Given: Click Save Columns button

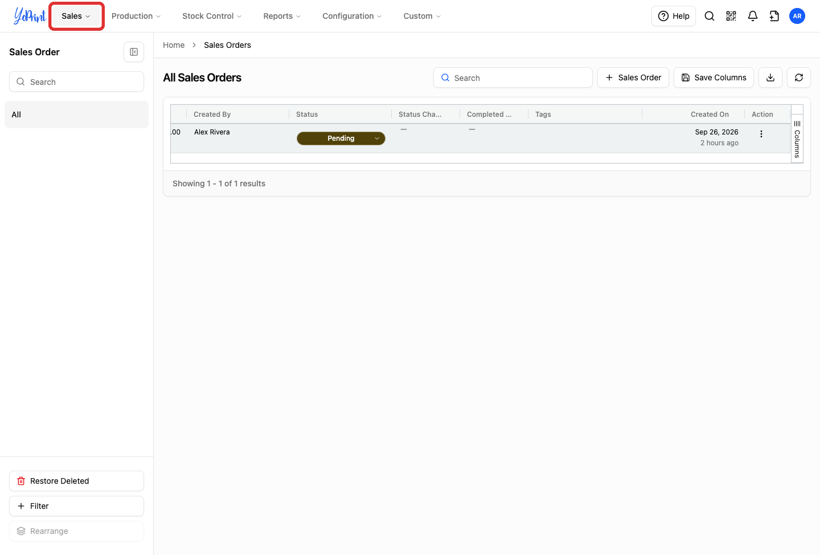Looking at the screenshot, I should 714,77.
